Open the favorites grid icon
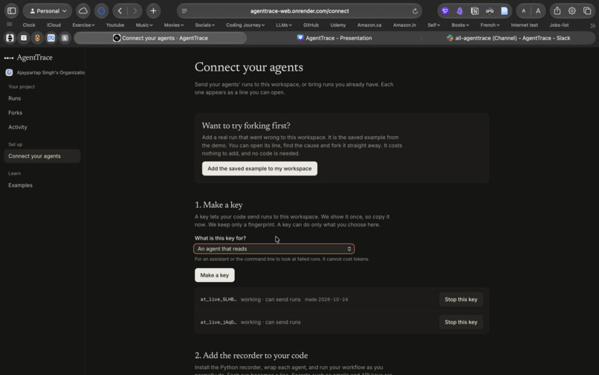 [10, 25]
